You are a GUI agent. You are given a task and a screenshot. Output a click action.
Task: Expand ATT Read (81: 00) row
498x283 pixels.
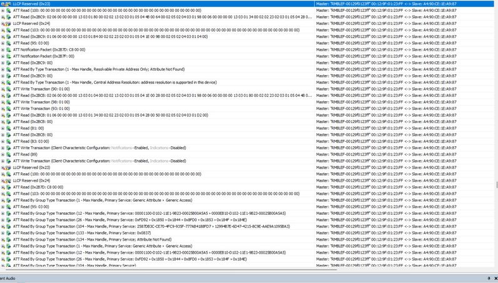click(3, 128)
